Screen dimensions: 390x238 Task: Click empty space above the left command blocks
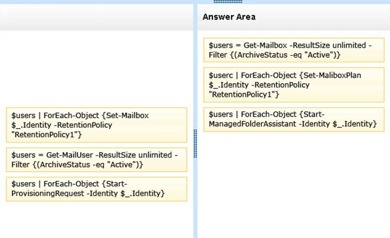(x=96, y=72)
